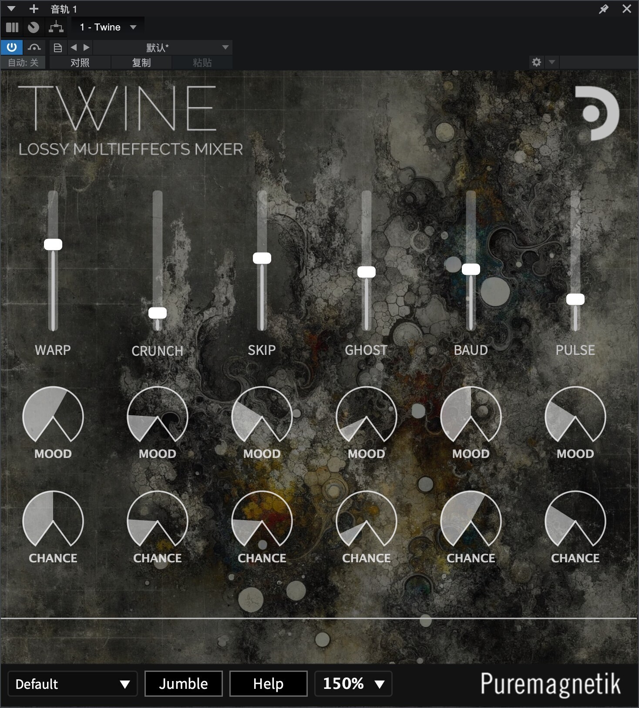The height and width of the screenshot is (708, 639).
Task: Go to next preset arrow
Action: [x=86, y=47]
